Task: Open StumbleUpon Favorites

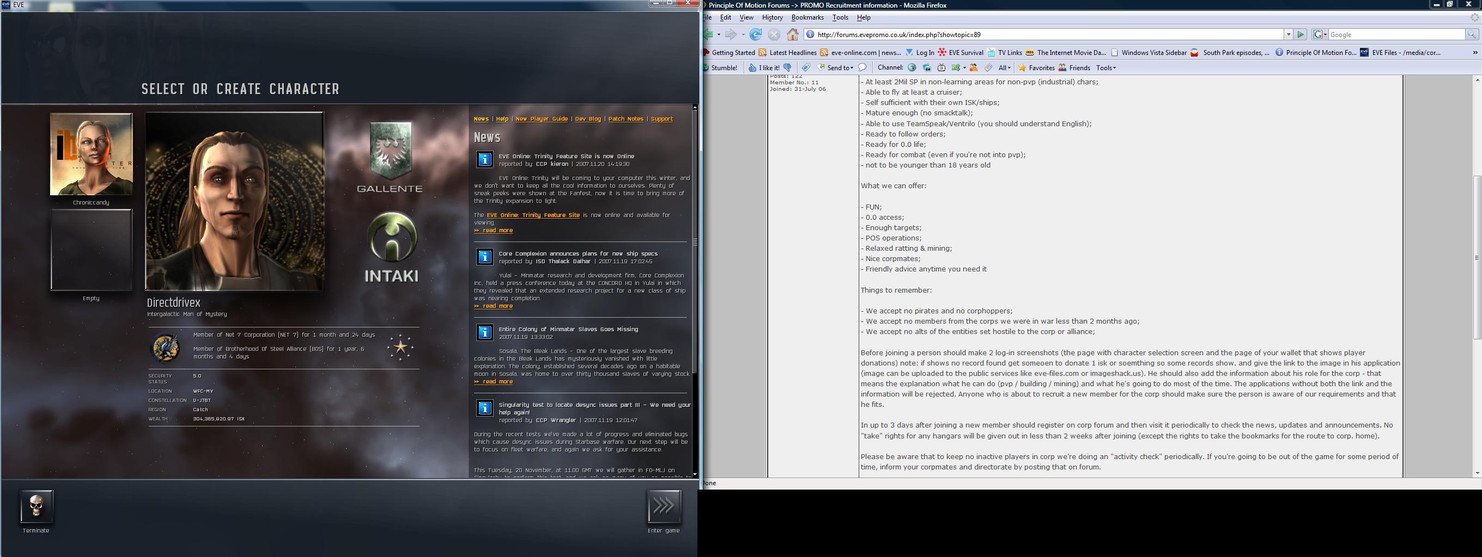Action: [1036, 68]
